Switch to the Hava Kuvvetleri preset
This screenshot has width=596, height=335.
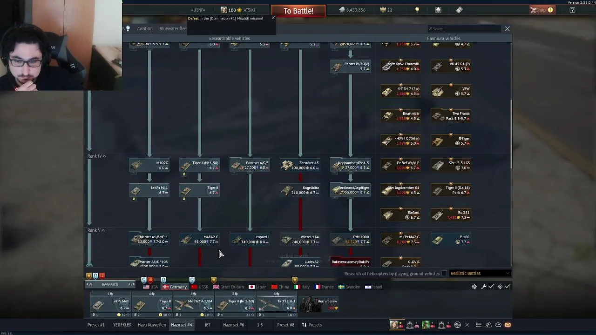[x=152, y=325]
